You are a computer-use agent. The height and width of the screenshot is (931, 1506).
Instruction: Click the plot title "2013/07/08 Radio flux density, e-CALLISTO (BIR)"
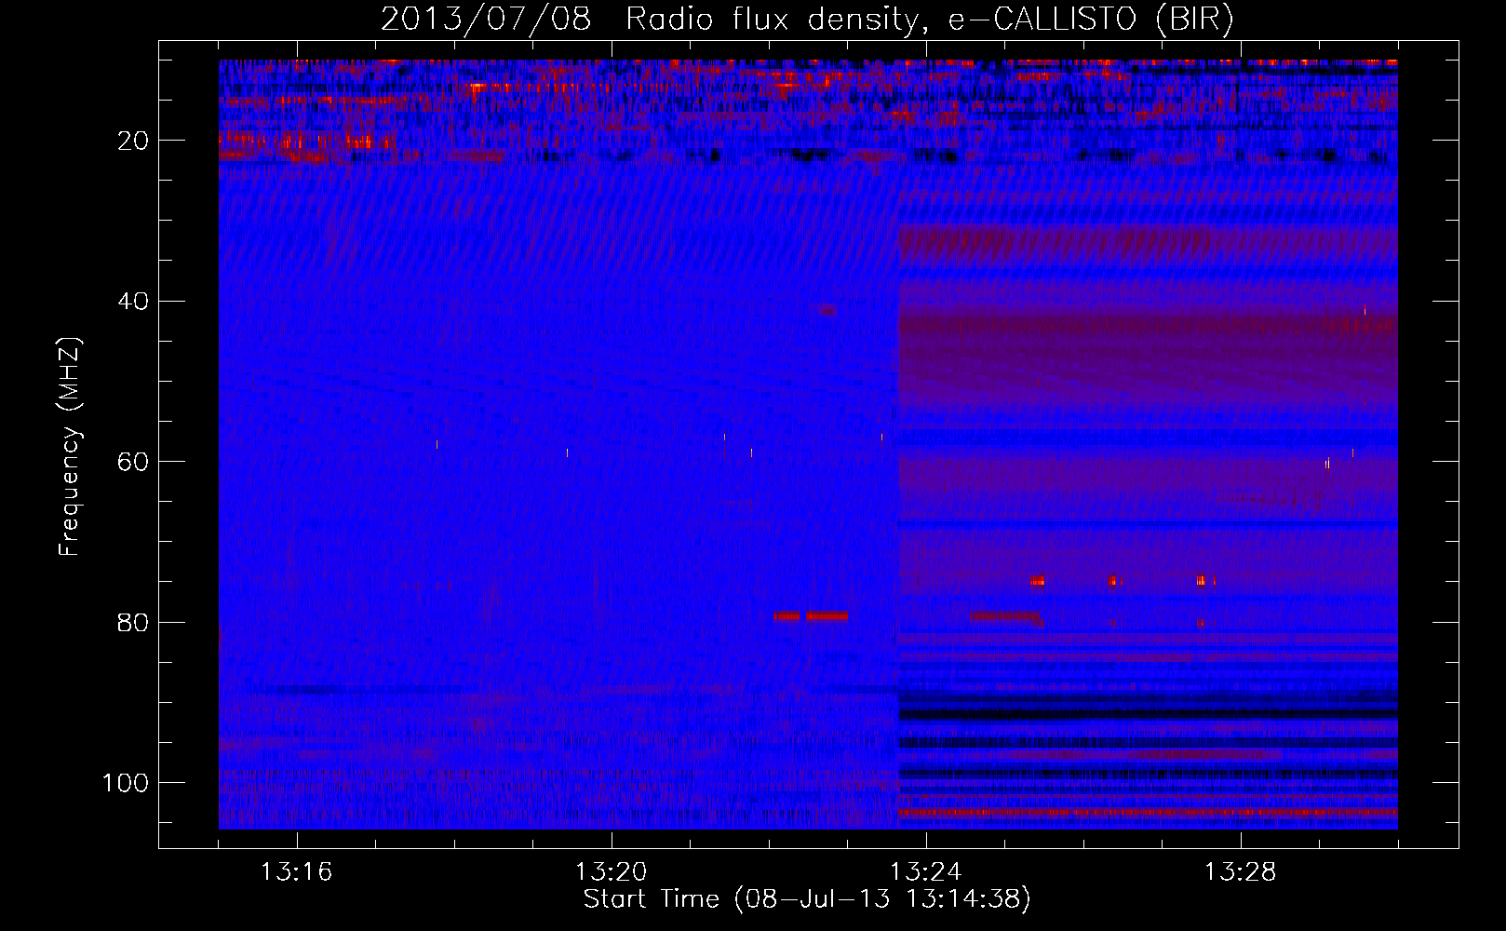tap(807, 20)
